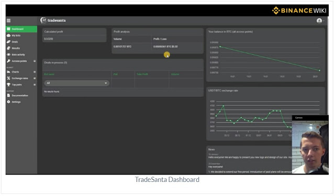Click the No results found message
Viewport: 335px width, 196px height.
[52, 92]
